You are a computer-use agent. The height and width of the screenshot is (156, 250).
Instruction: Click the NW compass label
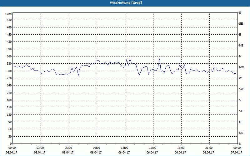pos(241,67)
